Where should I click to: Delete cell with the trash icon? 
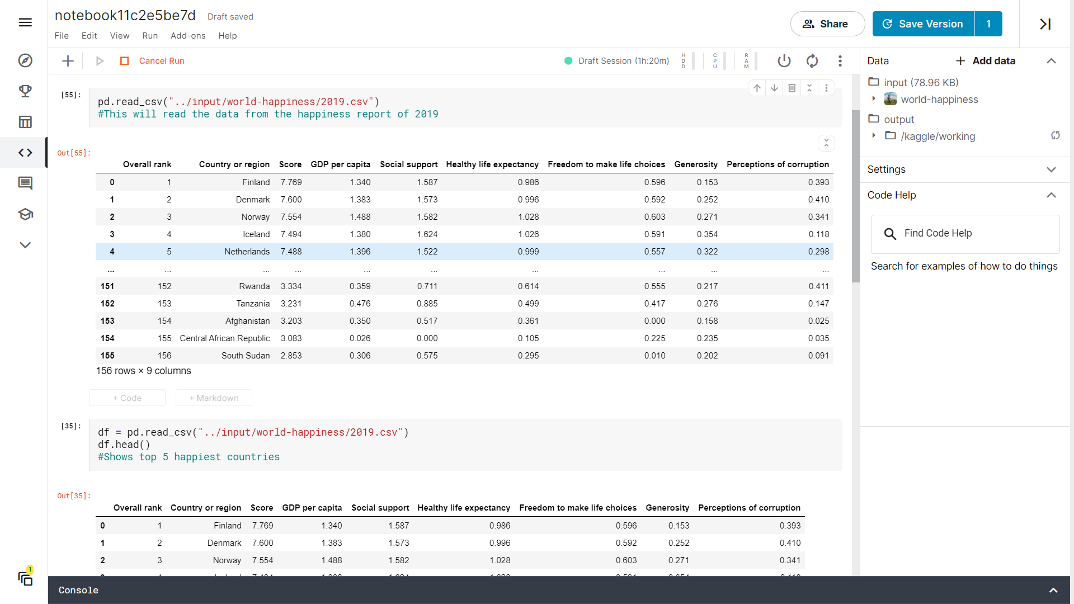[792, 88]
